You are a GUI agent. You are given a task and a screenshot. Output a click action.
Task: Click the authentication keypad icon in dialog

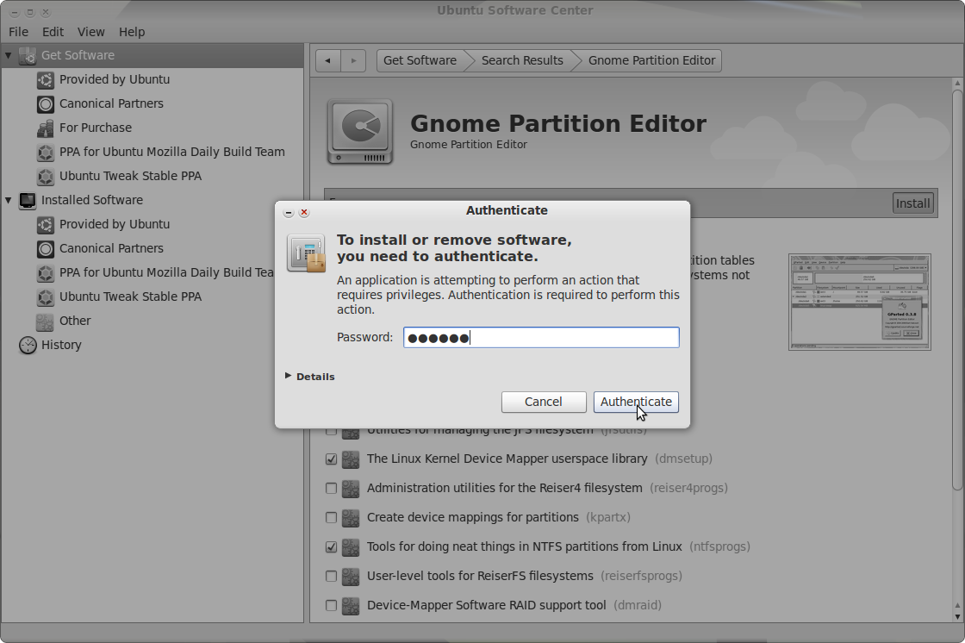coord(306,253)
